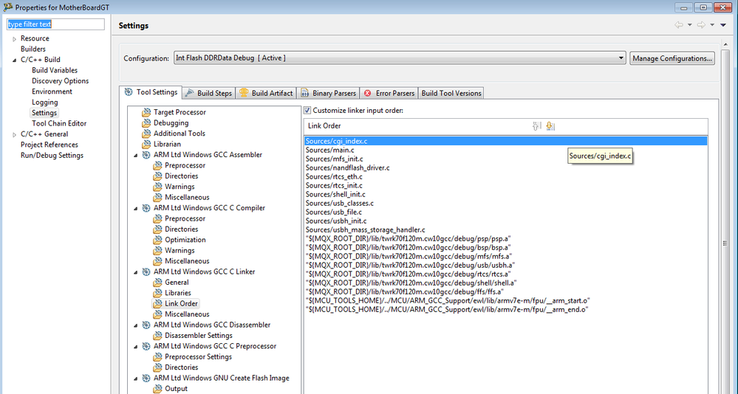Click the Output folder icon
738x394 pixels.
click(x=157, y=389)
